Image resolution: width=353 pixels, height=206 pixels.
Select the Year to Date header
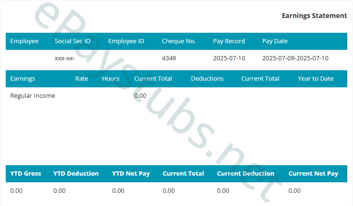(x=316, y=79)
